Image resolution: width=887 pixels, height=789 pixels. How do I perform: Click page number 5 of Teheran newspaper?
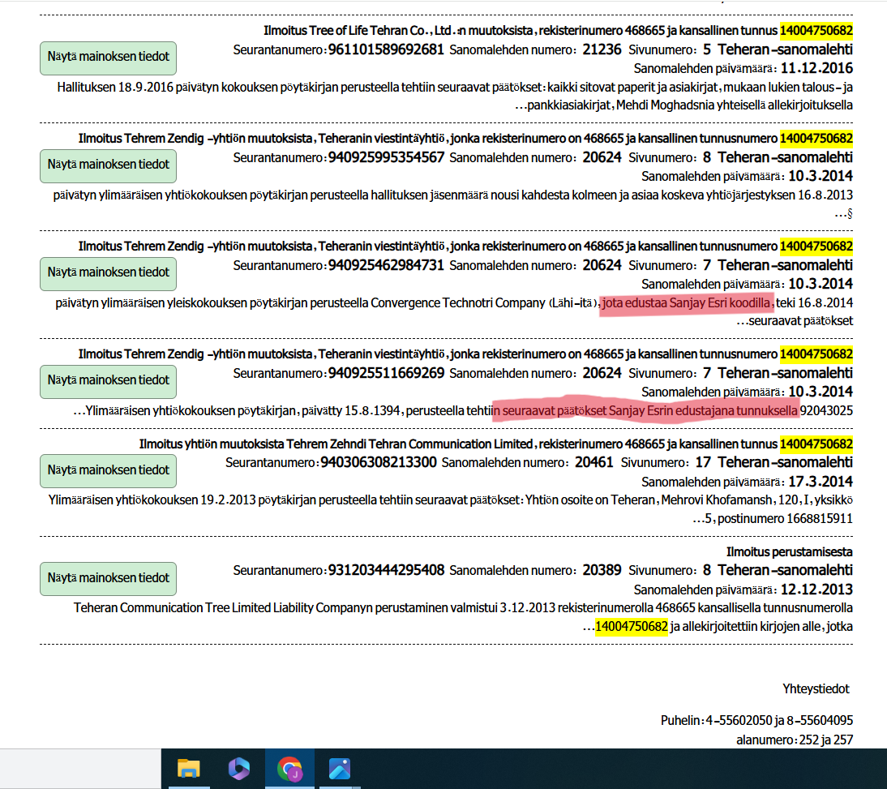706,49
